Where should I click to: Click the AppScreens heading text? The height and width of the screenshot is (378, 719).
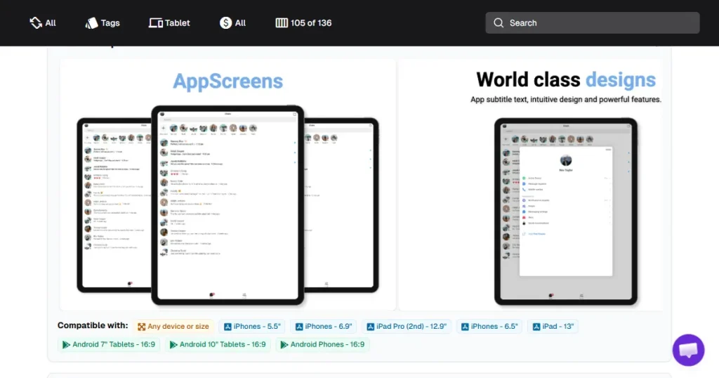(228, 82)
